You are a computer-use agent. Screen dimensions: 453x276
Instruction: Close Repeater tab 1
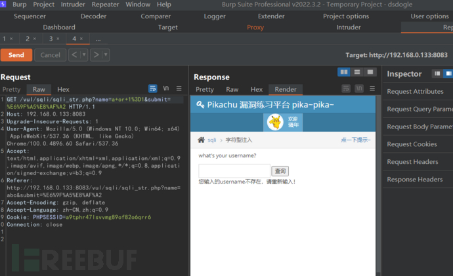click(11, 39)
